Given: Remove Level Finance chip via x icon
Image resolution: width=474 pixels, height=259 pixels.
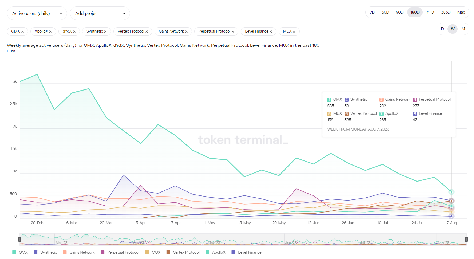Looking at the screenshot, I should [271, 32].
